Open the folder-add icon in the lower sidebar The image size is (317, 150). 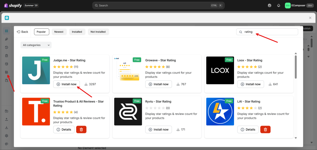[x=7, y=111]
